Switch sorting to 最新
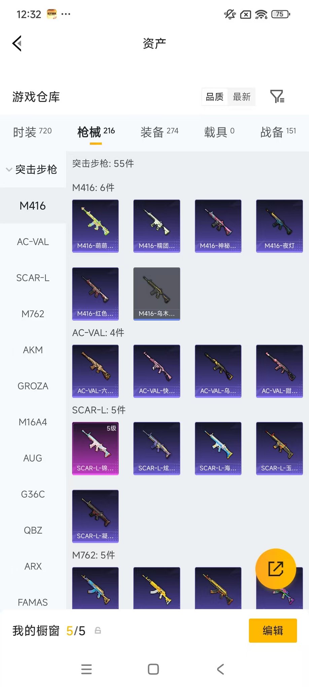Screen dimensions: 309x687 (242, 97)
